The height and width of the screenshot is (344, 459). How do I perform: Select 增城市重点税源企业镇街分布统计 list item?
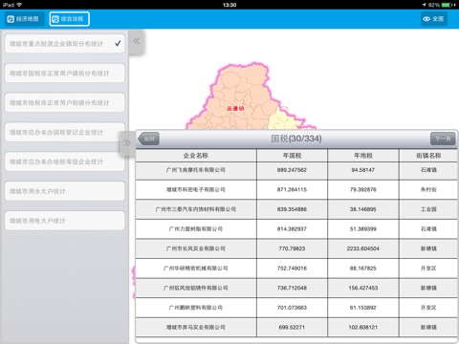64,44
